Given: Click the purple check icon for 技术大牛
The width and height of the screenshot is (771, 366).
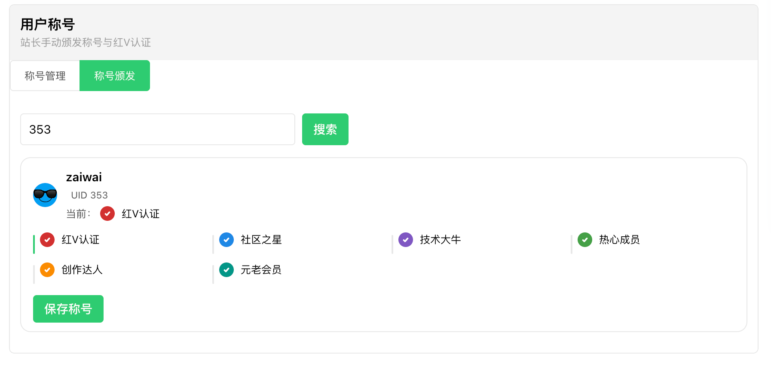Looking at the screenshot, I should [406, 240].
